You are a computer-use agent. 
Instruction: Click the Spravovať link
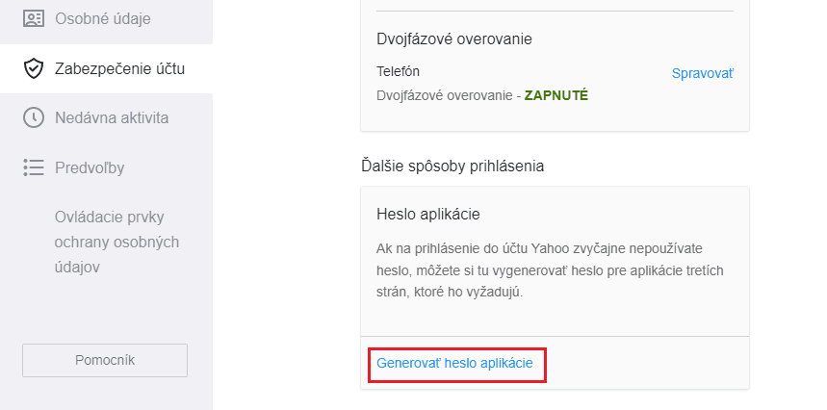coord(703,73)
